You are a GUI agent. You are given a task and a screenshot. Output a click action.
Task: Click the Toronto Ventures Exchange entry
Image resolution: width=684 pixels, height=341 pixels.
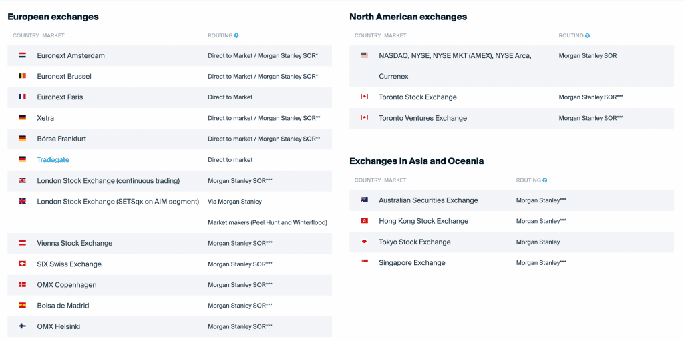tap(422, 118)
